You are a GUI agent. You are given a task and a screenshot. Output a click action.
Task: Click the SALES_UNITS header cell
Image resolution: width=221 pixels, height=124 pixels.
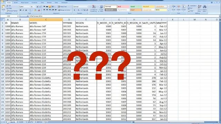[x=149, y=23]
